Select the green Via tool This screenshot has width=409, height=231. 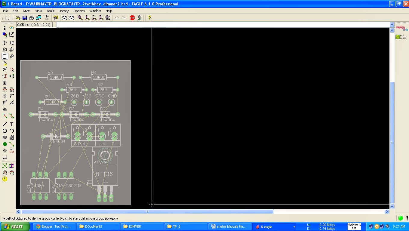(x=5, y=144)
